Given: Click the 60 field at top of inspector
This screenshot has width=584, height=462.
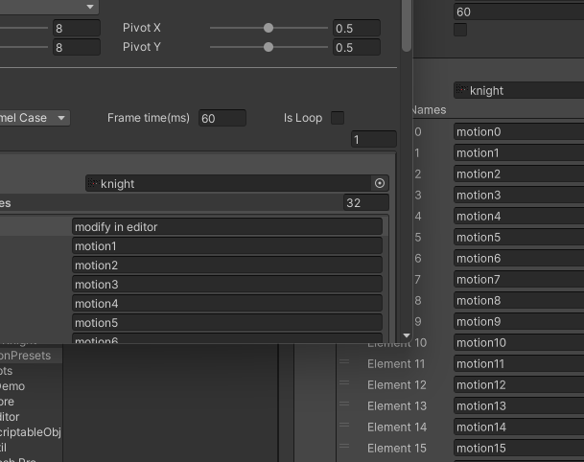Looking at the screenshot, I should pos(519,12).
